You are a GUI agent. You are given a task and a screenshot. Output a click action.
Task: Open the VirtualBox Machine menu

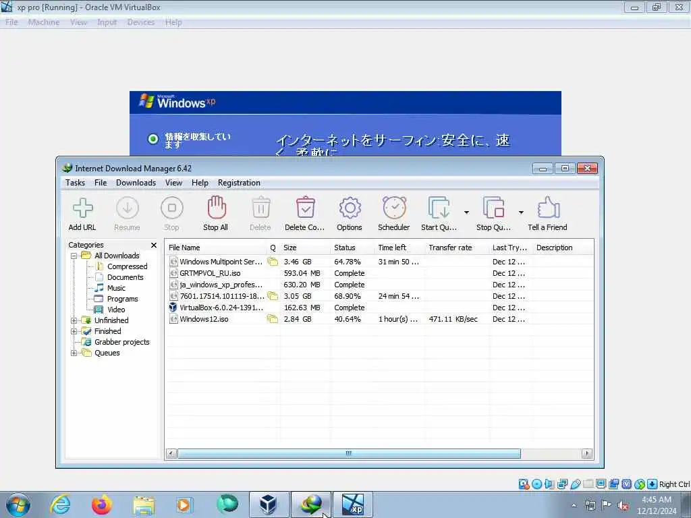click(x=44, y=22)
